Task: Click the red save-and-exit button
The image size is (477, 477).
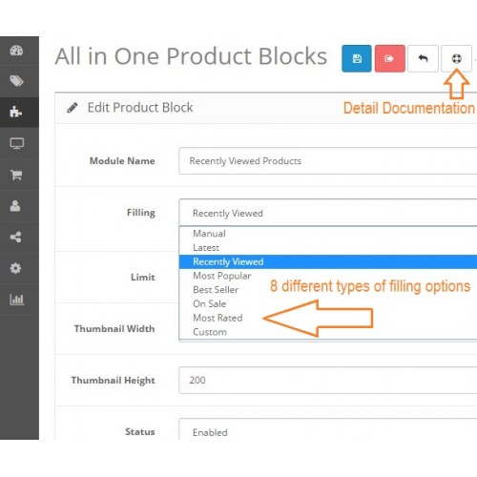Action: [389, 58]
